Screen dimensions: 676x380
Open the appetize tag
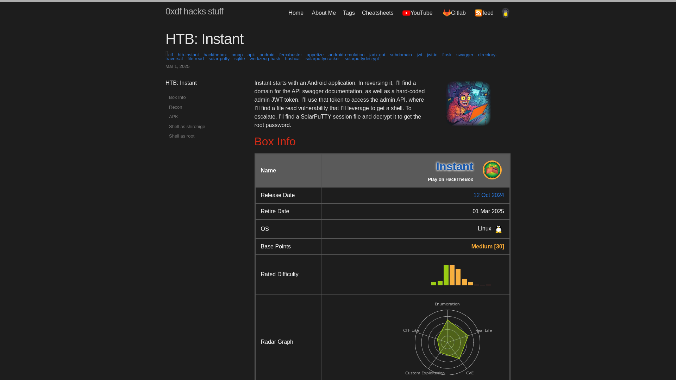pyautogui.click(x=315, y=55)
